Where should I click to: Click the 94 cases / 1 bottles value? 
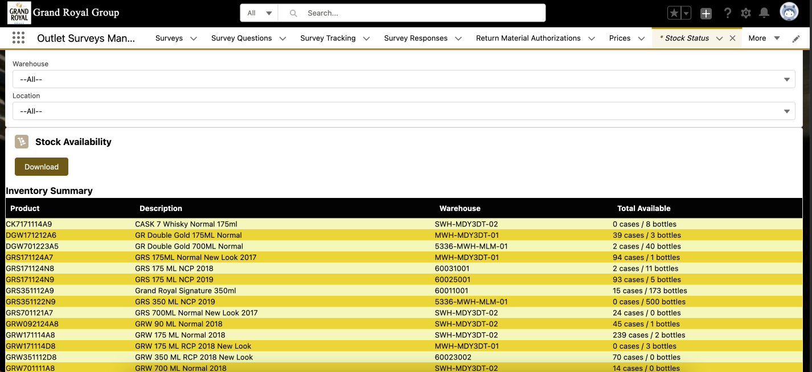point(646,257)
